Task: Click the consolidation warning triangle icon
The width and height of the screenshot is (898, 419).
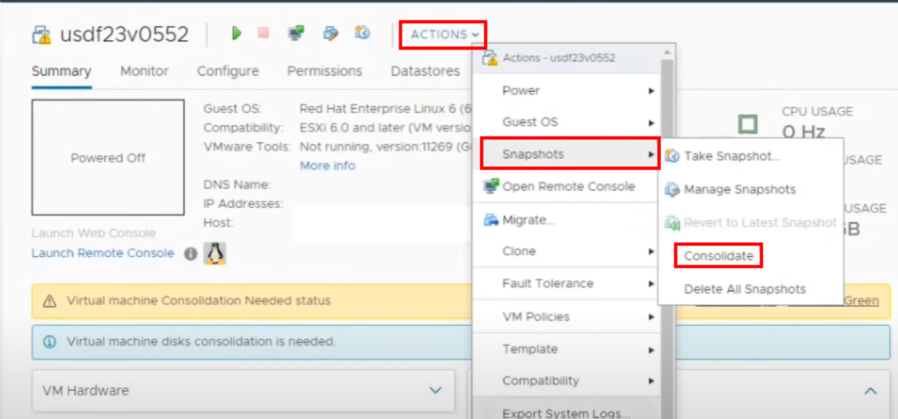Action: tap(49, 300)
